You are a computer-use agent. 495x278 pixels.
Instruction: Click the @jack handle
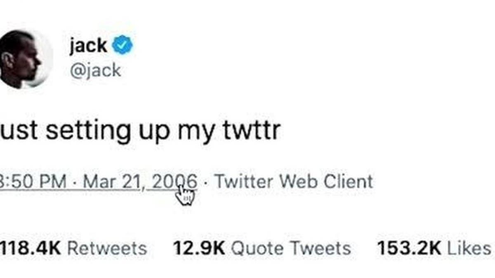(94, 70)
